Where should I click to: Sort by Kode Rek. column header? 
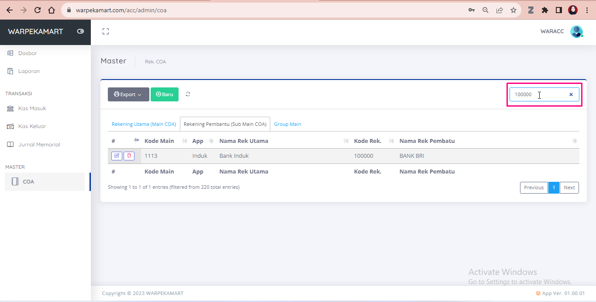(373, 141)
